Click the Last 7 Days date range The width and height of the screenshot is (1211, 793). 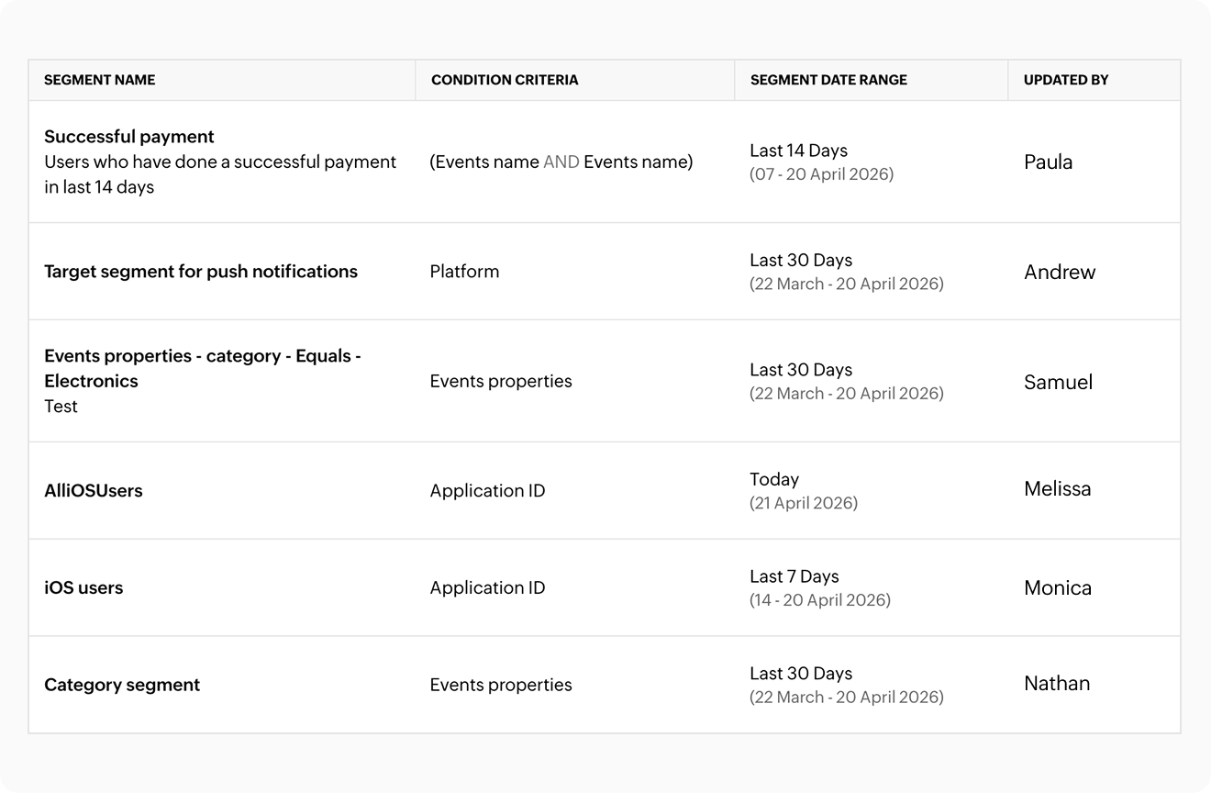pyautogui.click(x=794, y=576)
